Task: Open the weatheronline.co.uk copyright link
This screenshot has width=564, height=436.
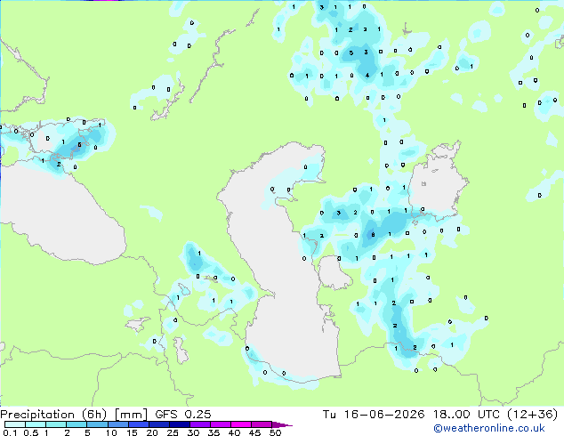Action: [489, 428]
